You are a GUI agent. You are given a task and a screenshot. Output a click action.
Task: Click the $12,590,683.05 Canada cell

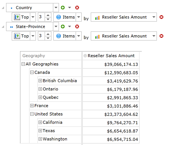[x=111, y=73]
